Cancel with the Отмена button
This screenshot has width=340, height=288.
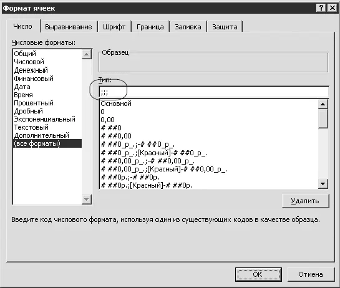[311, 274]
